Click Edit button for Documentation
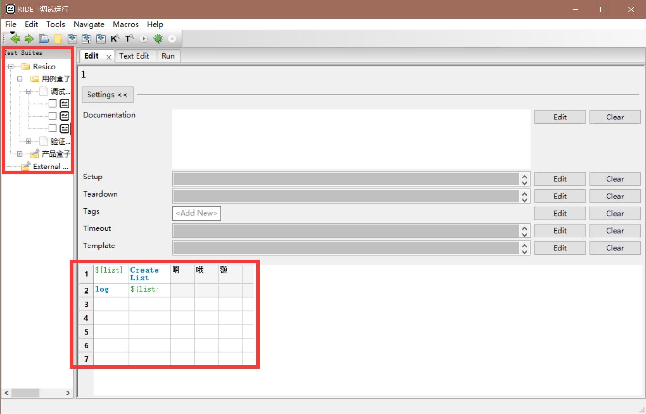 tap(560, 117)
